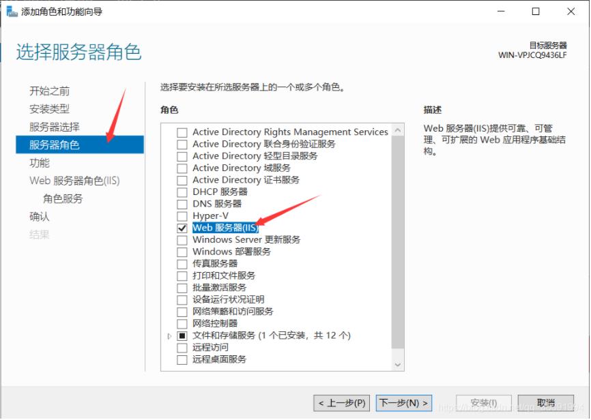Minimize the wizard window
The image size is (591, 420).
click(x=501, y=12)
